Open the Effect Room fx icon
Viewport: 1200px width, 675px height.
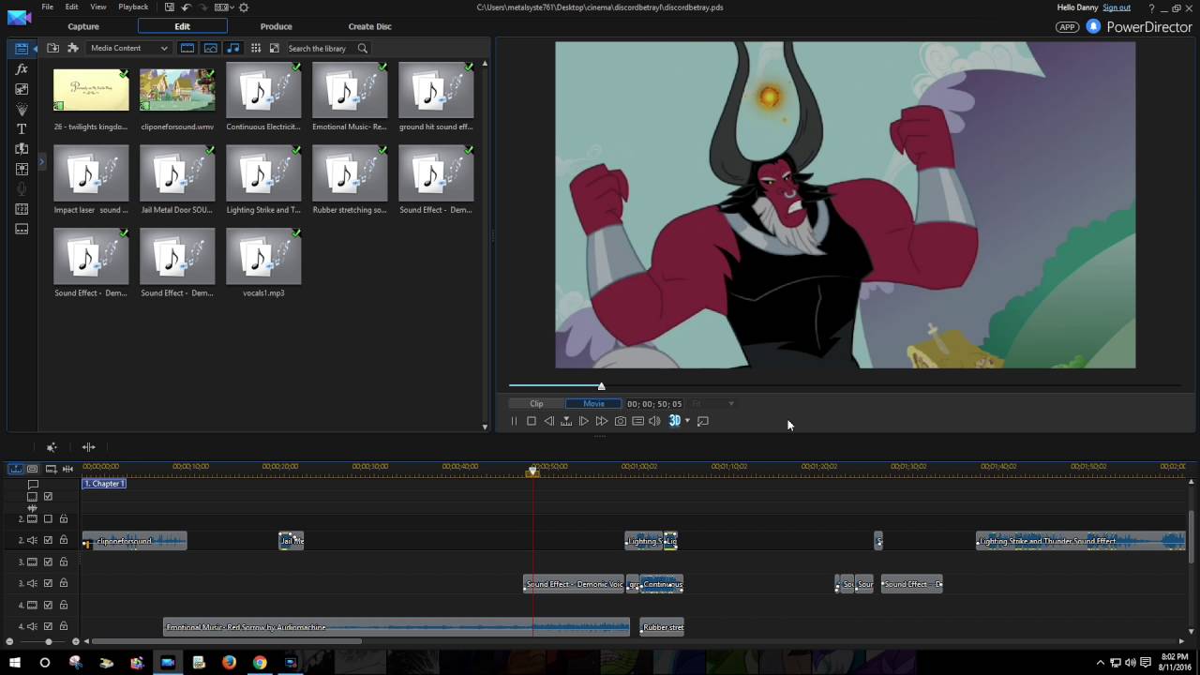point(22,69)
